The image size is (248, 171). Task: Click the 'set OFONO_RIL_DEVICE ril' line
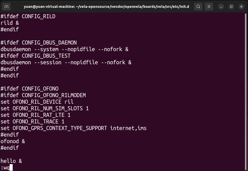click(37, 102)
